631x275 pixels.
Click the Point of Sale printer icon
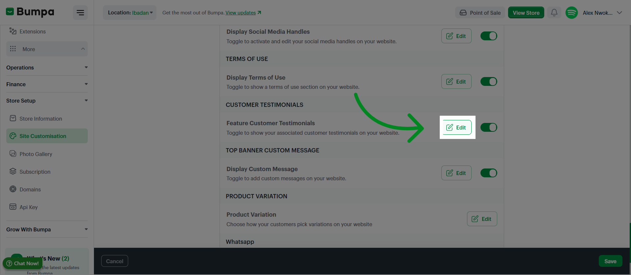tap(463, 13)
